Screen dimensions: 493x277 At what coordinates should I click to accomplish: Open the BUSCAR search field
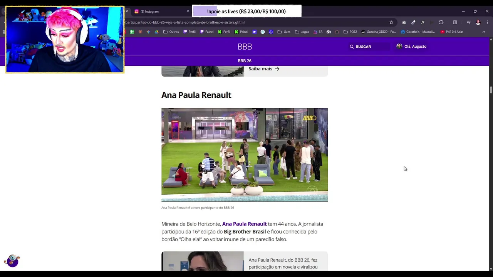369,47
